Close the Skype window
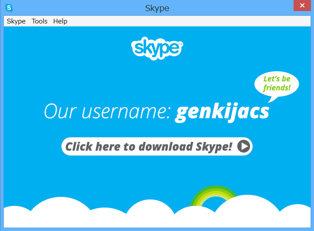The height and width of the screenshot is (231, 314). [302, 6]
